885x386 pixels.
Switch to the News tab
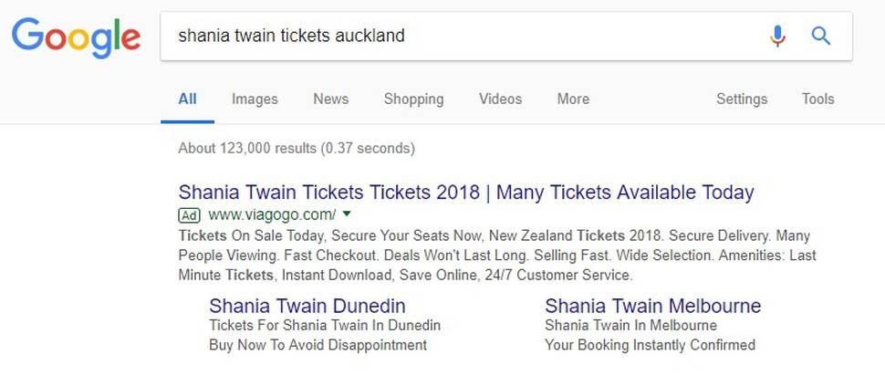pos(331,99)
